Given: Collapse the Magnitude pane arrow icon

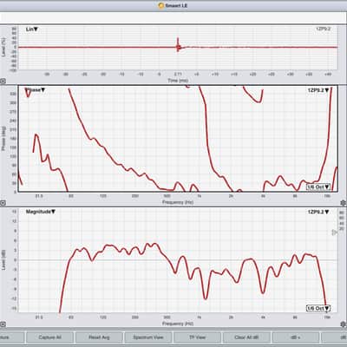Looking at the screenshot, I should [x=3, y=324].
